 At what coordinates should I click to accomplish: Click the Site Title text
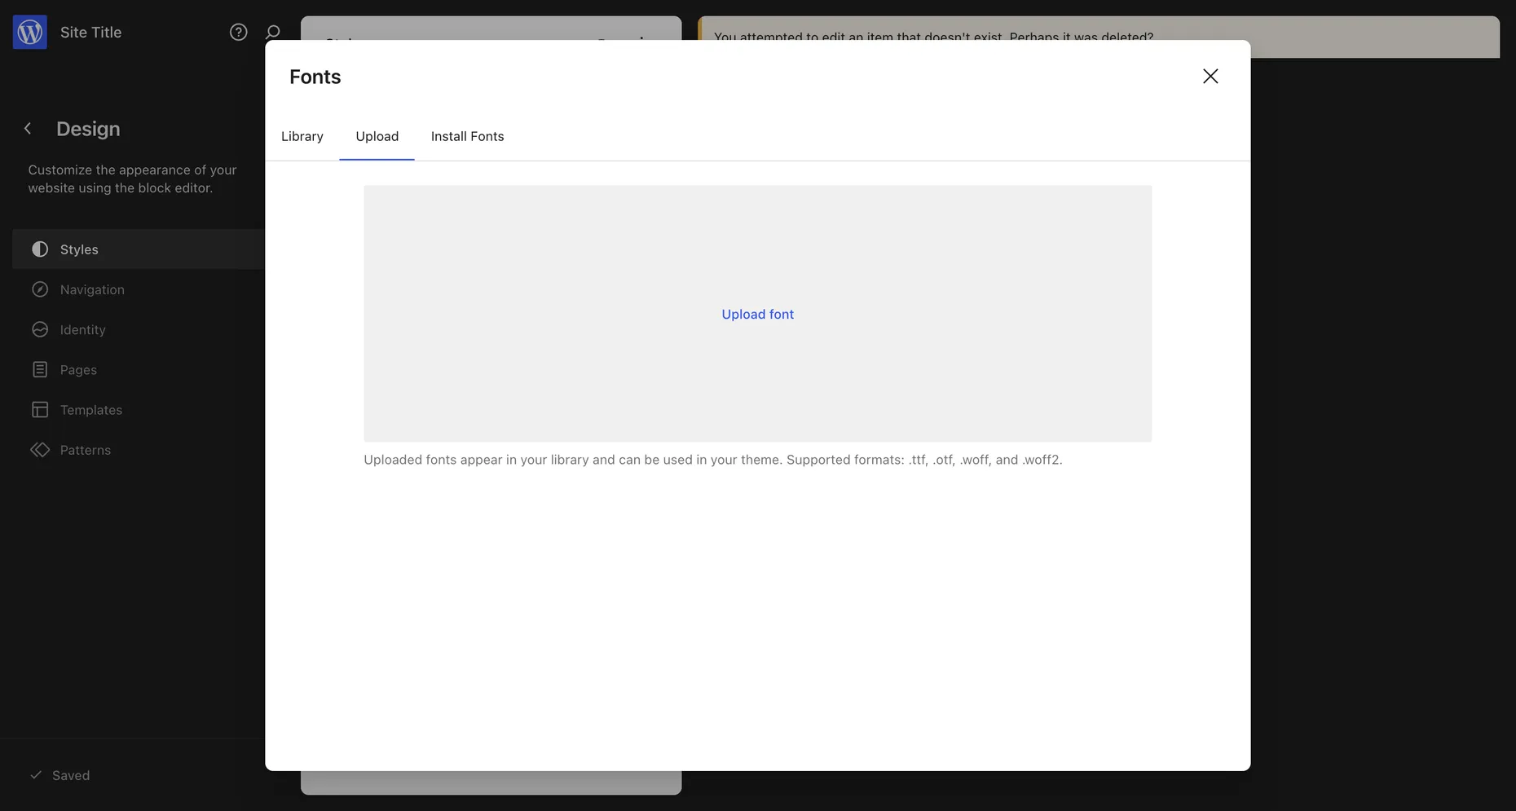click(x=90, y=32)
